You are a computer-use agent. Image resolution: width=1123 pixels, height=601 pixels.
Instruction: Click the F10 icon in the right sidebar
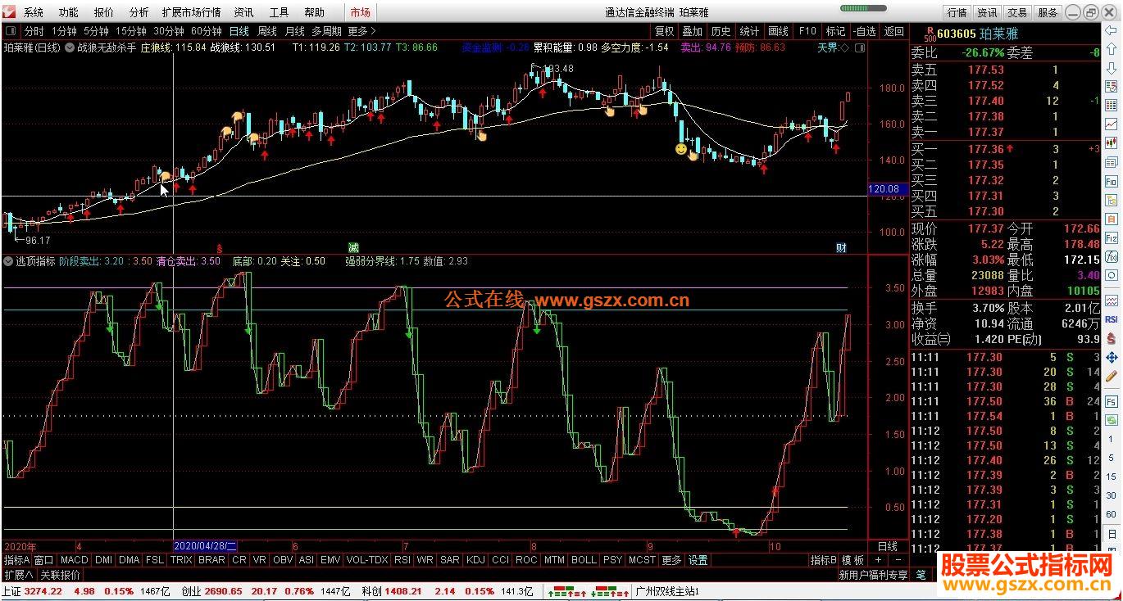[1112, 182]
